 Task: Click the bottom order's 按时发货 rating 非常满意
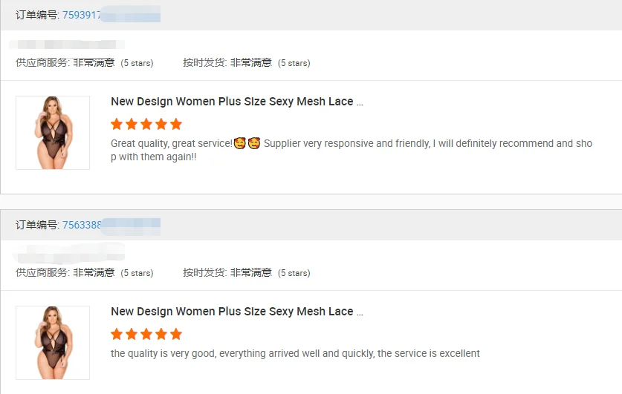click(x=251, y=273)
